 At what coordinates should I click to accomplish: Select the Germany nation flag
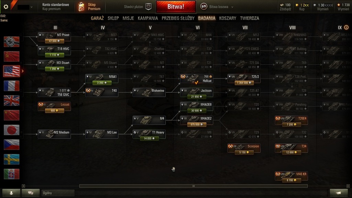[x=11, y=42]
